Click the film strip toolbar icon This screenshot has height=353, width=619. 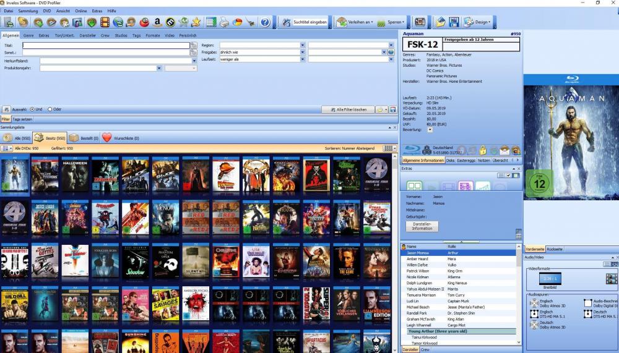pyautogui.click(x=104, y=22)
